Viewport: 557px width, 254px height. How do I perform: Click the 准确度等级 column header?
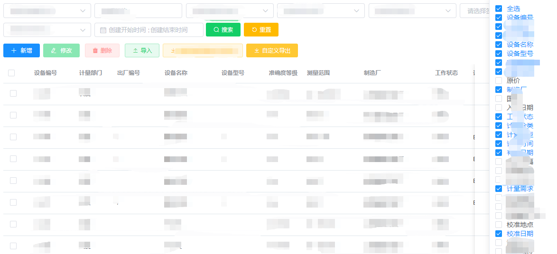tap(283, 73)
